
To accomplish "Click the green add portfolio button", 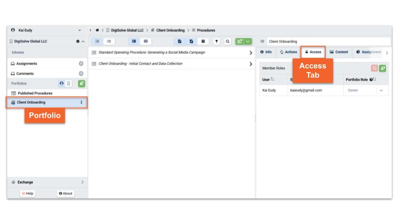I will [x=82, y=83].
